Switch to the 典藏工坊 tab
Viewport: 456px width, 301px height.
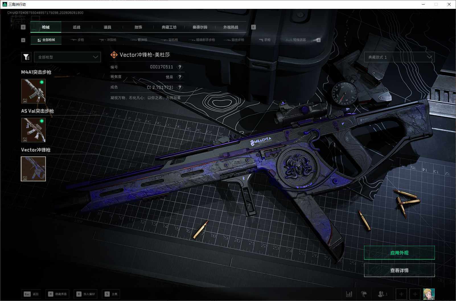click(x=169, y=27)
